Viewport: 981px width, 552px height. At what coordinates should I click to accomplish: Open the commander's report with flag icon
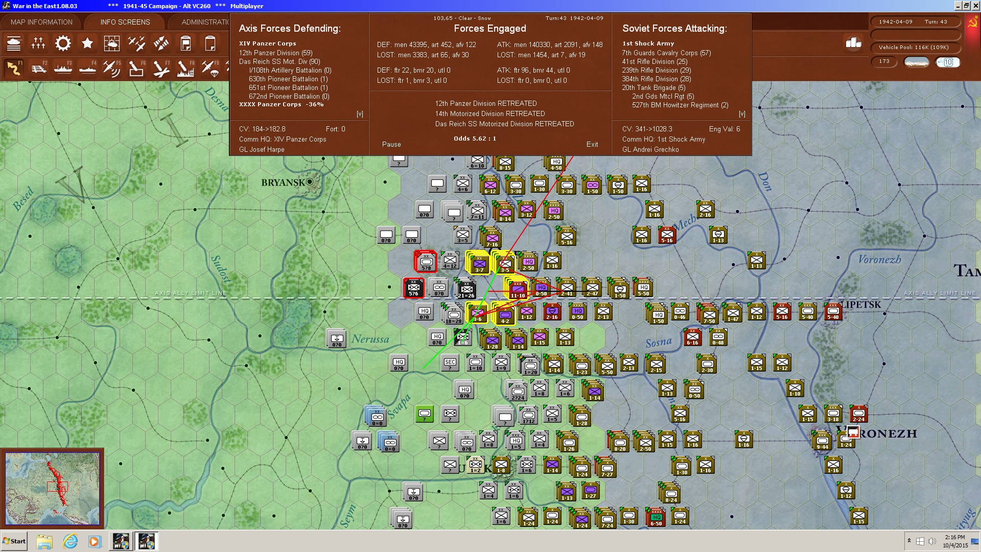(185, 43)
